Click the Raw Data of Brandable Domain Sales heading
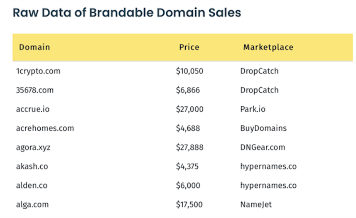The image size is (356, 218). 127,12
